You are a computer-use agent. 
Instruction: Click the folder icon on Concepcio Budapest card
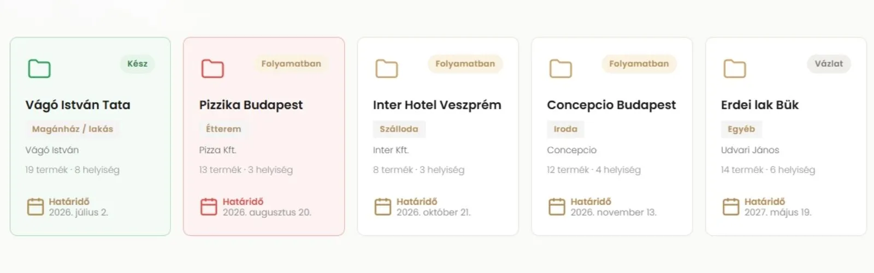coord(560,69)
